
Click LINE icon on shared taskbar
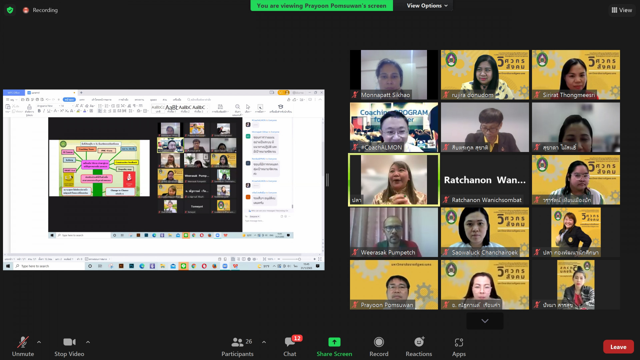point(183,266)
